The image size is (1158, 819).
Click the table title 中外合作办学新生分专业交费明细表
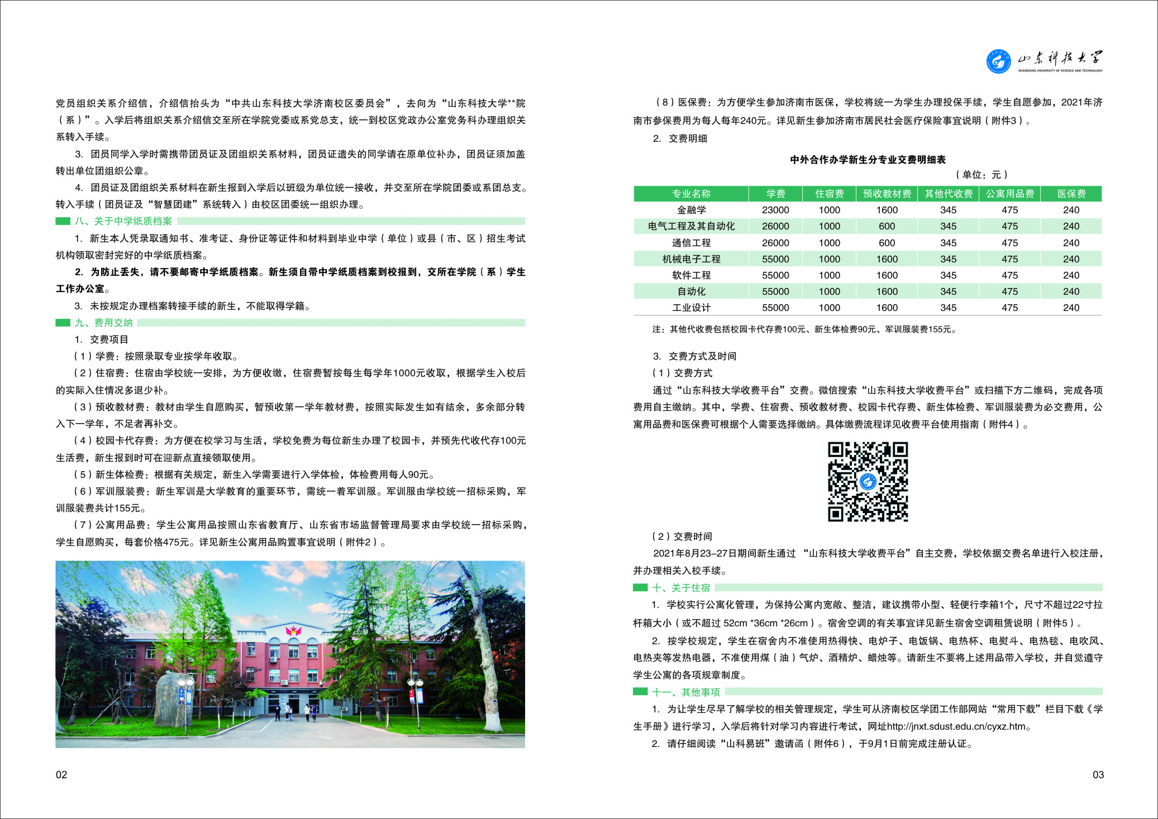[x=868, y=160]
